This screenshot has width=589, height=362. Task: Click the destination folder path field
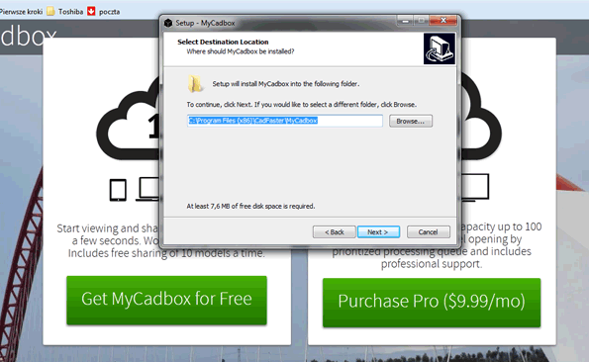click(x=285, y=121)
